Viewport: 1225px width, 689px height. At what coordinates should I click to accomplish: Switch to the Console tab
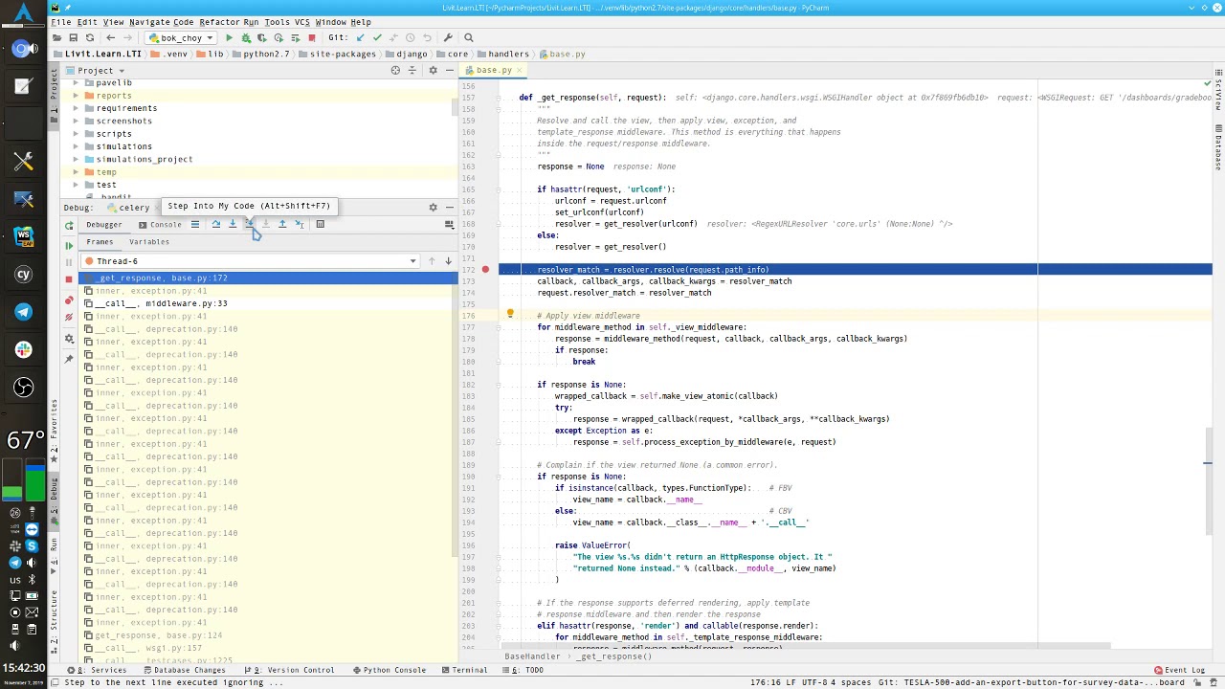pyautogui.click(x=160, y=225)
